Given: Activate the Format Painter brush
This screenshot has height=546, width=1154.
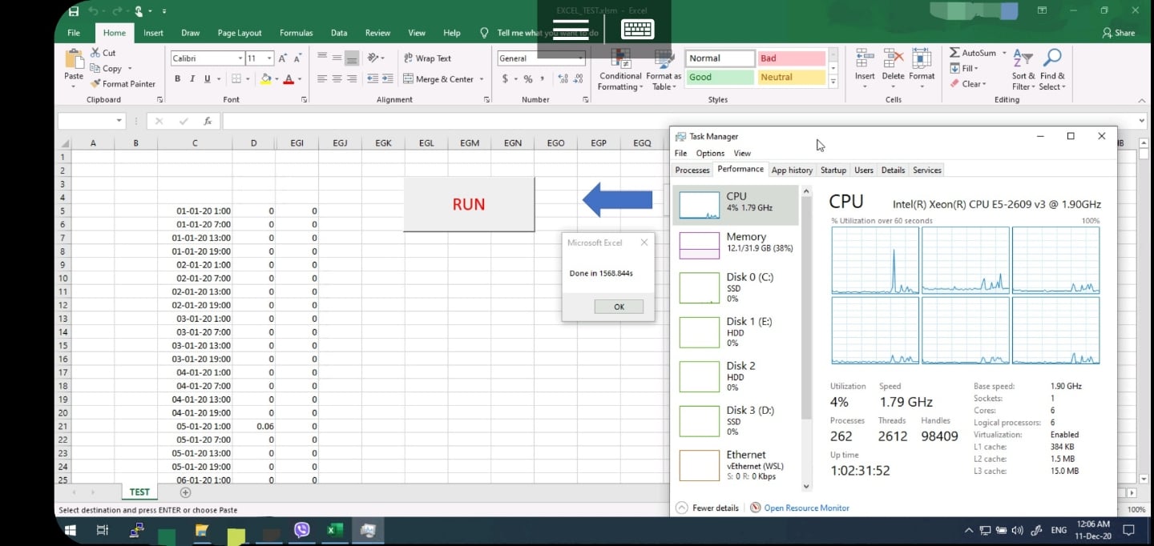Looking at the screenshot, I should [x=123, y=83].
